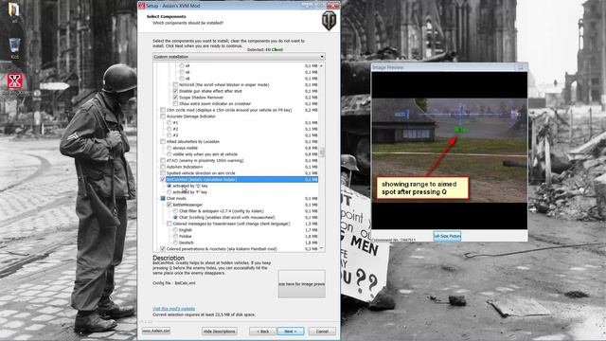This screenshot has height=341, width=606.
Task: Select the Polskie language option
Action: (175, 236)
